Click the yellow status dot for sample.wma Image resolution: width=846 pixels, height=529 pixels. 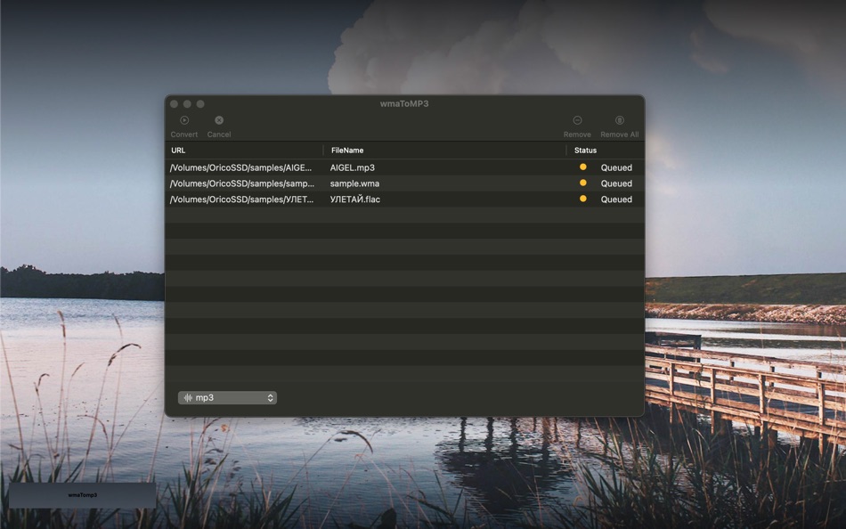click(x=582, y=183)
